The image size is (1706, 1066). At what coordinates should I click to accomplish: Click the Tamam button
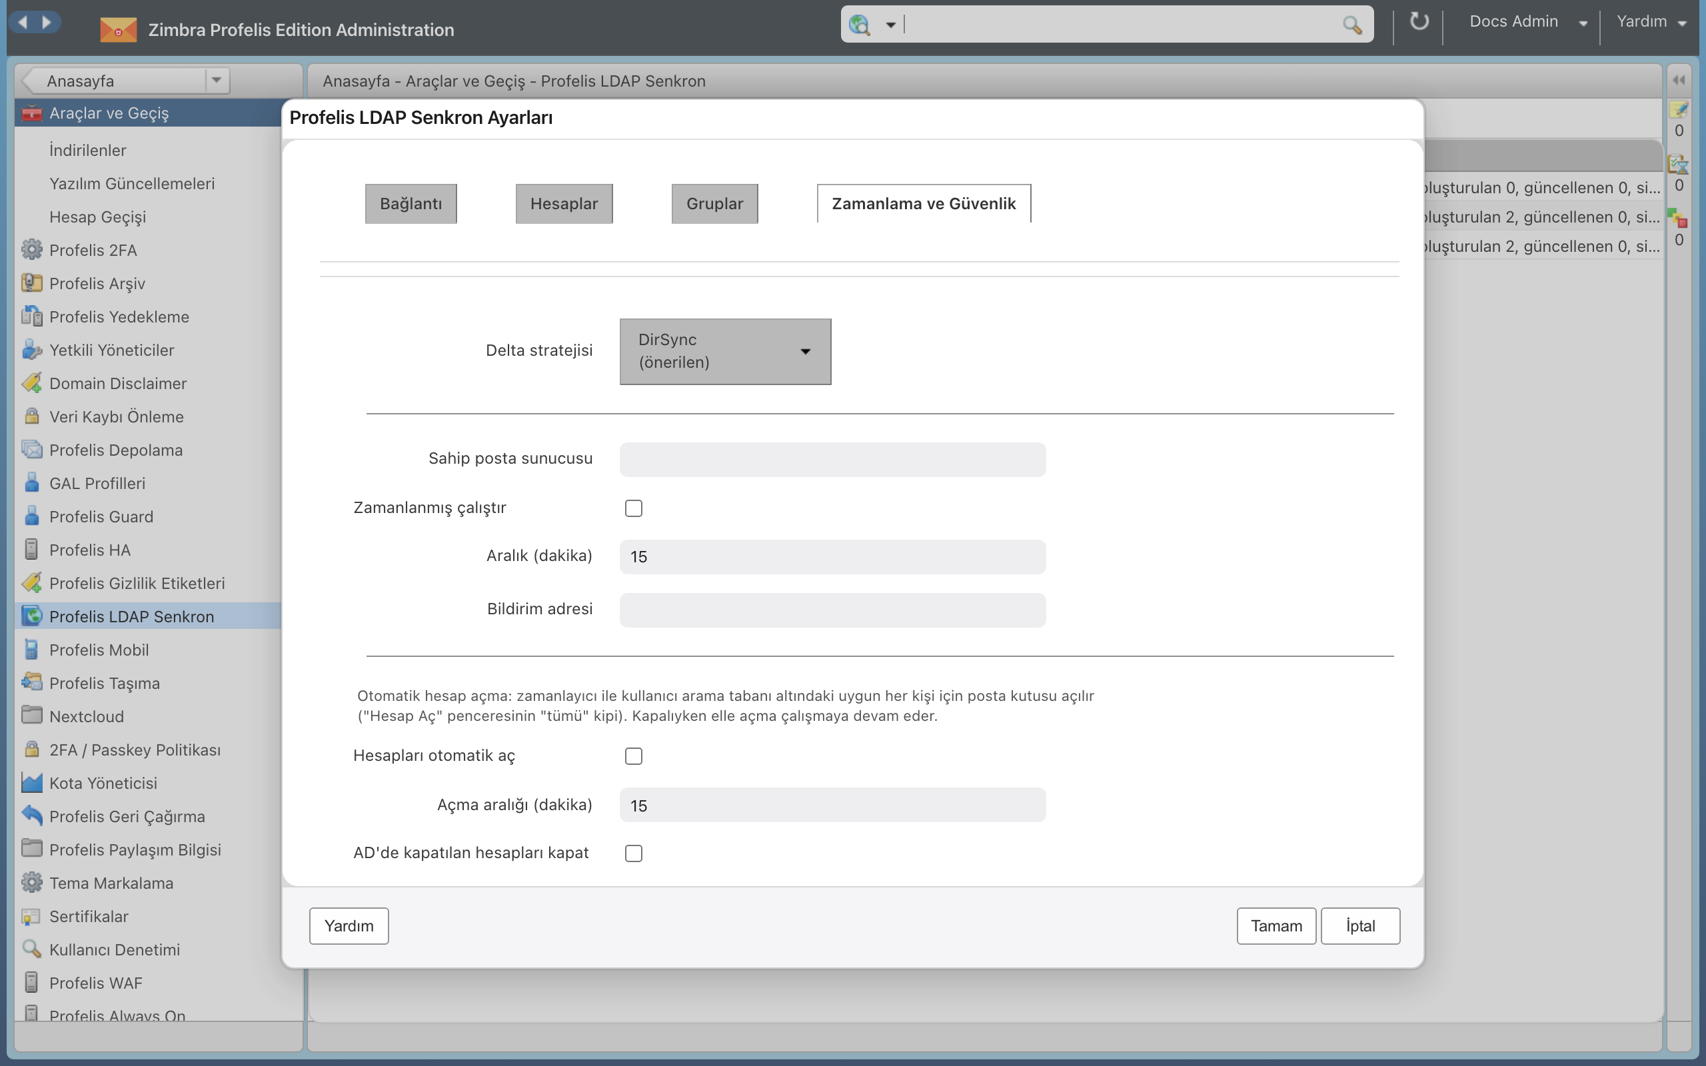[1276, 925]
